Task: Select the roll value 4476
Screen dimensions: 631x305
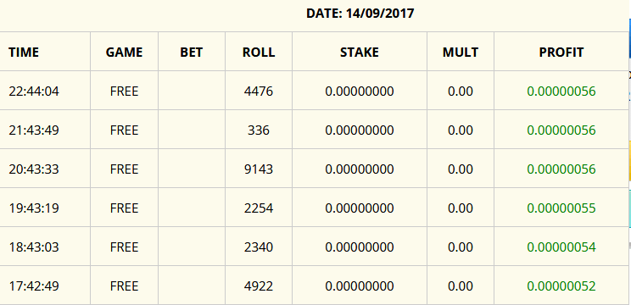Action: (x=259, y=91)
